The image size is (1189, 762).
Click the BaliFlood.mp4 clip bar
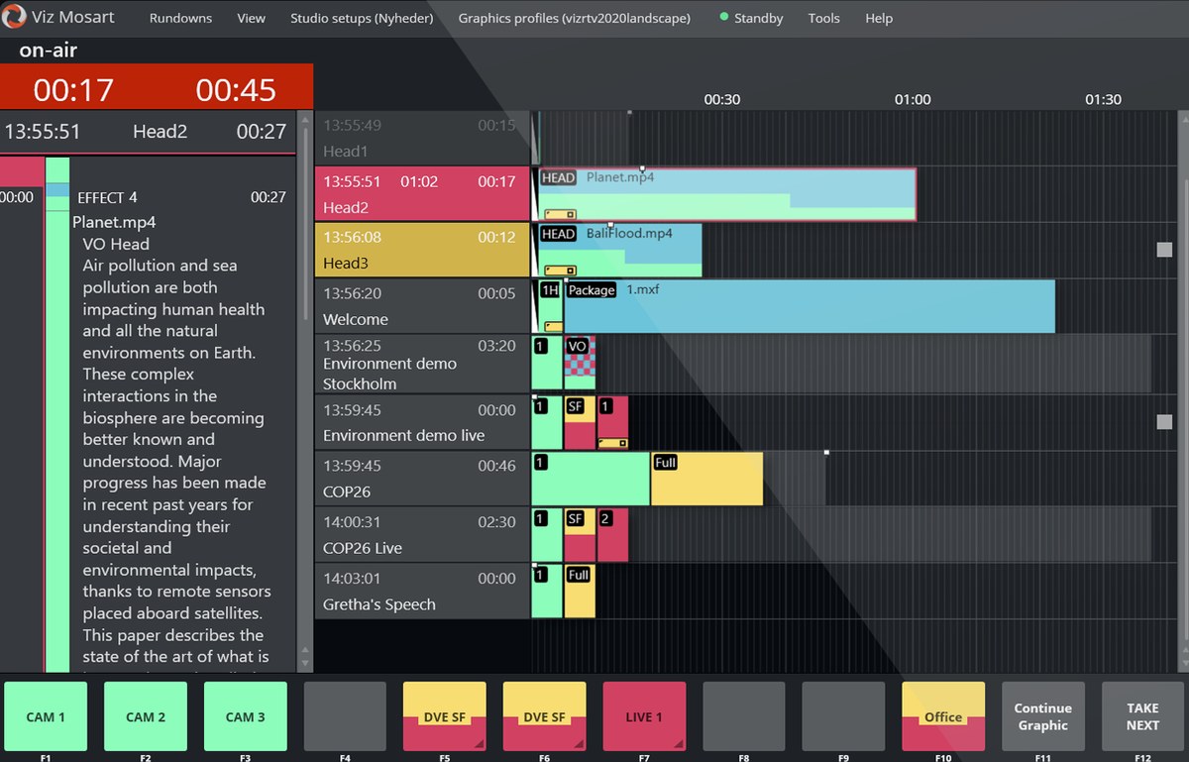pyautogui.click(x=620, y=250)
